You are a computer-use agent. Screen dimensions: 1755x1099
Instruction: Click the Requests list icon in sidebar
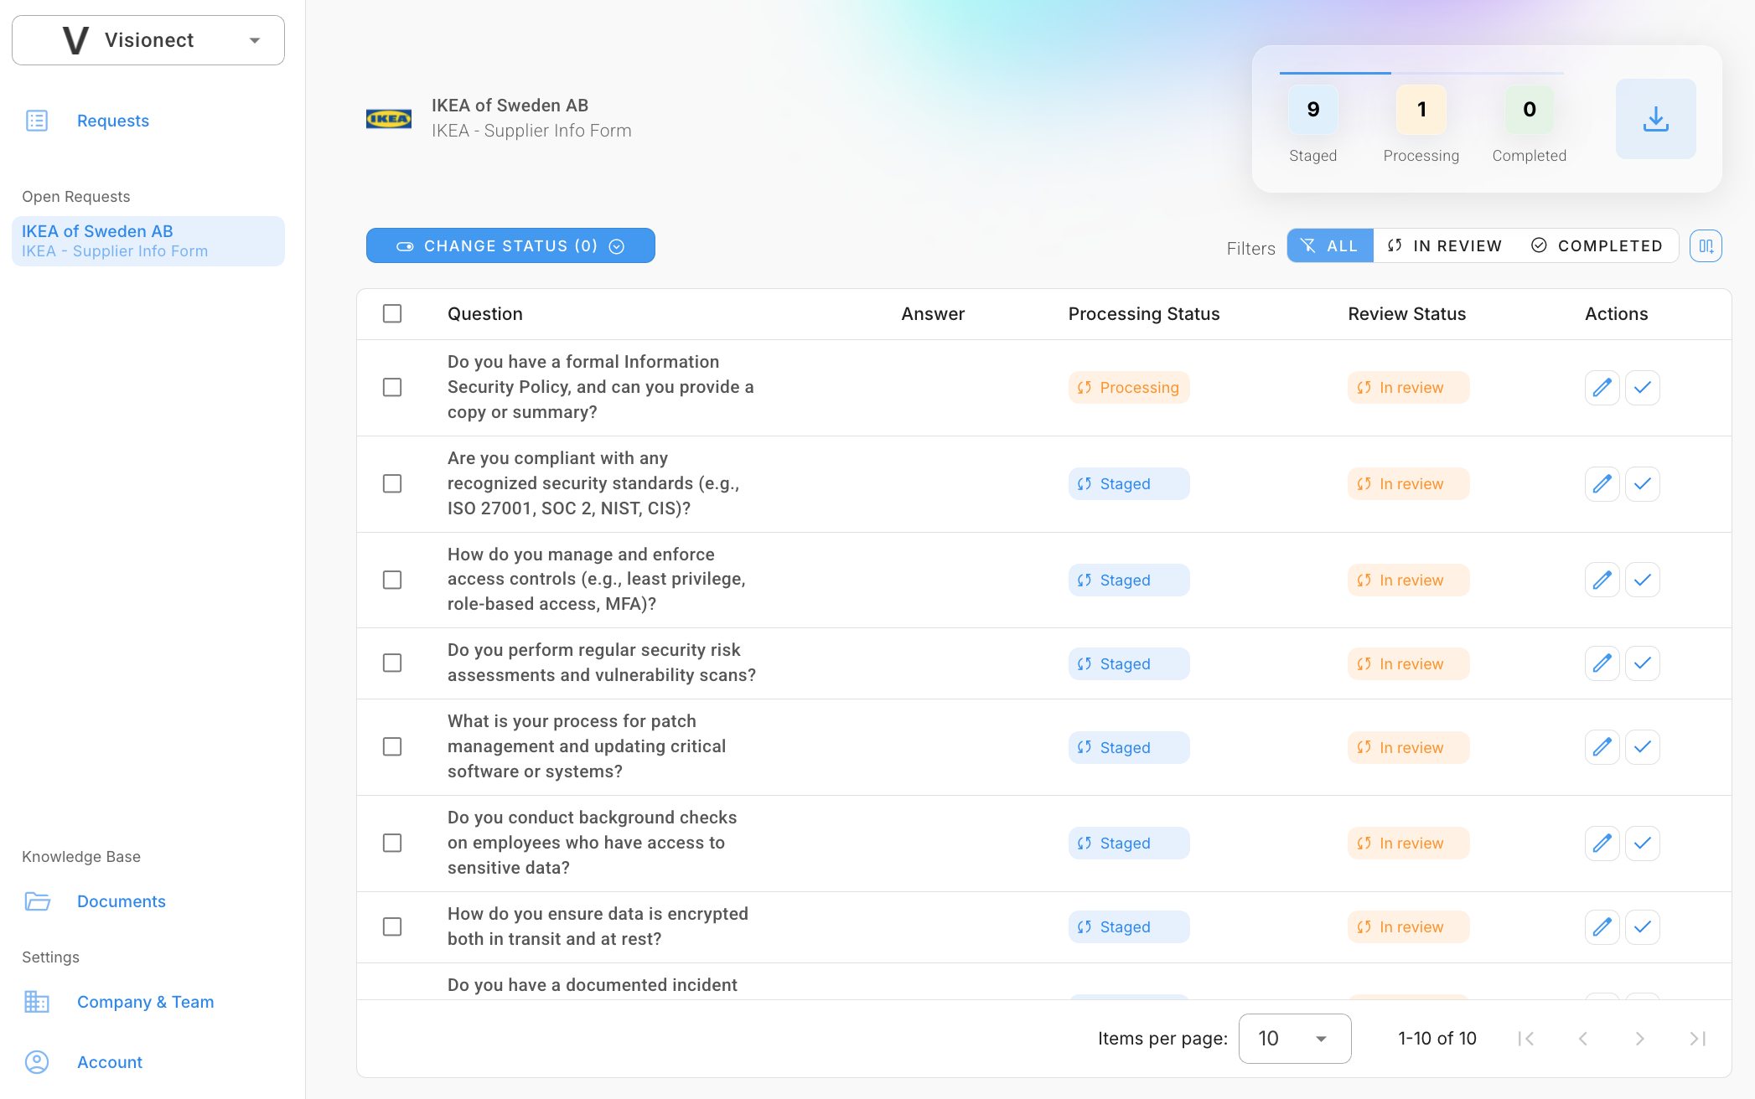[37, 121]
